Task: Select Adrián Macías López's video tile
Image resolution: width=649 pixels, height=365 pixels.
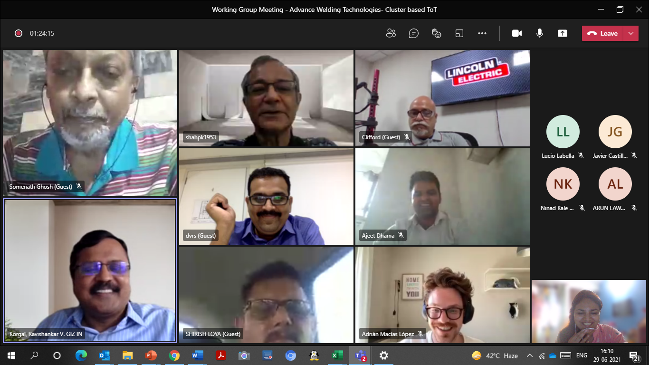Action: point(442,295)
